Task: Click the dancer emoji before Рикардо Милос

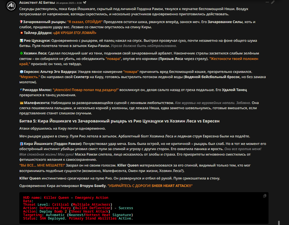Action: pos(21,90)
